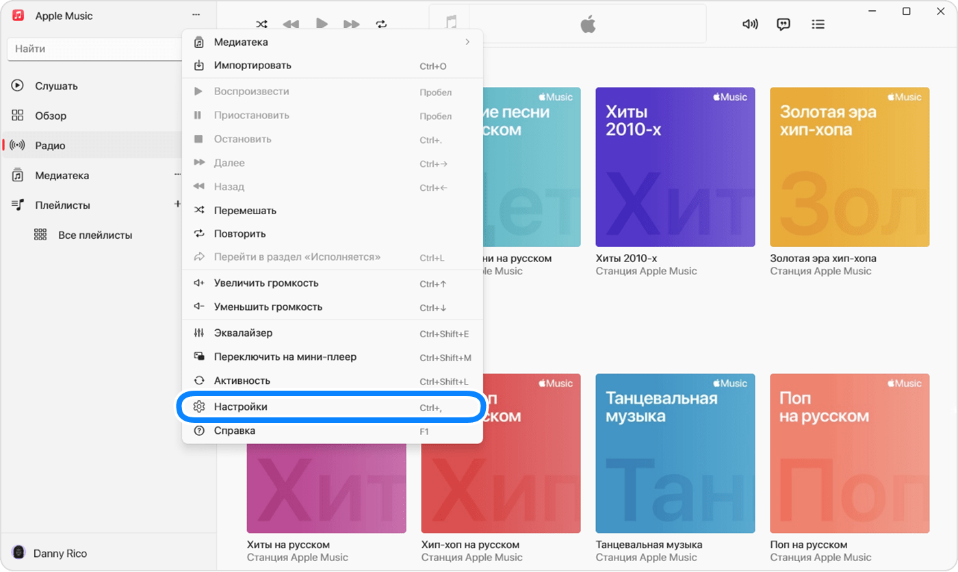The width and height of the screenshot is (958, 572).
Task: Click the volume down icon in menu
Action: tap(199, 307)
